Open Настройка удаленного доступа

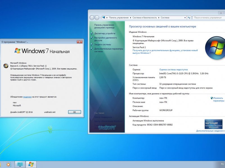coord(105,39)
